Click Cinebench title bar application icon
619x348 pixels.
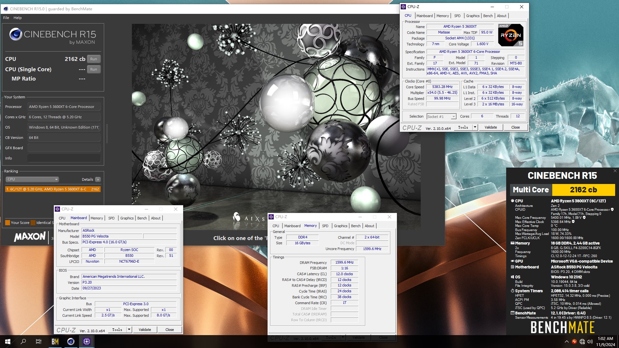click(x=5, y=9)
